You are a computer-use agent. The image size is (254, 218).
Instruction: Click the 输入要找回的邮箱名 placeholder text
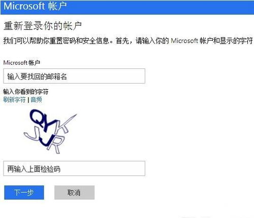37,77
